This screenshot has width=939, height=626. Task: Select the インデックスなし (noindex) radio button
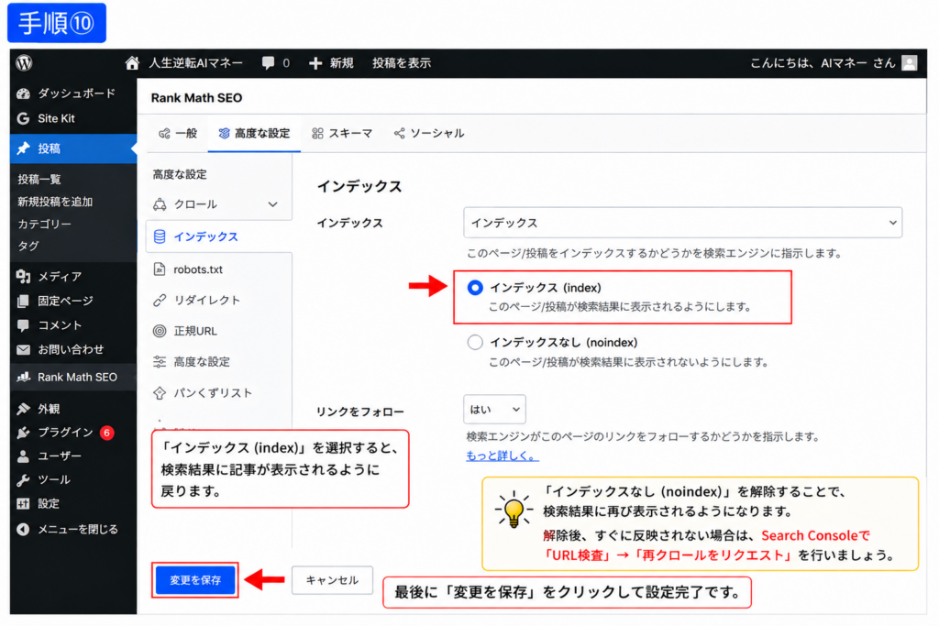pos(475,342)
